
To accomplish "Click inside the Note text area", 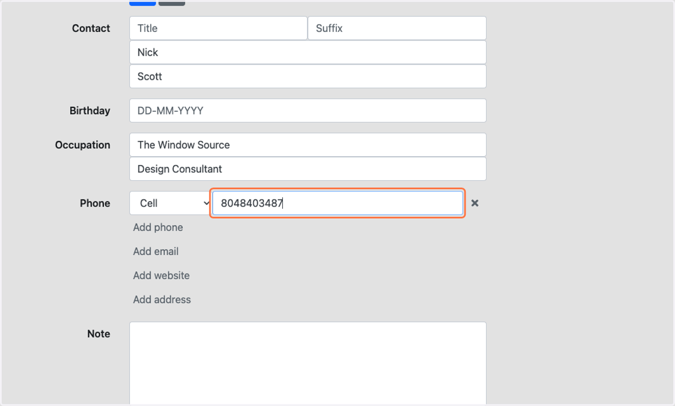I will coord(308,363).
